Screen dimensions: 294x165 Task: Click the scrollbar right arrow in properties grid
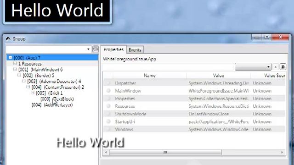point(282,152)
